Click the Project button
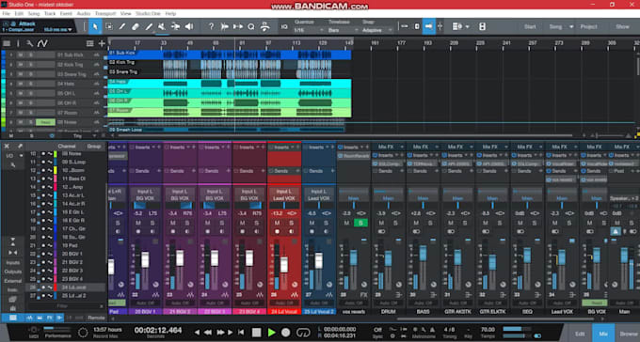This screenshot has width=640, height=342. (x=588, y=26)
